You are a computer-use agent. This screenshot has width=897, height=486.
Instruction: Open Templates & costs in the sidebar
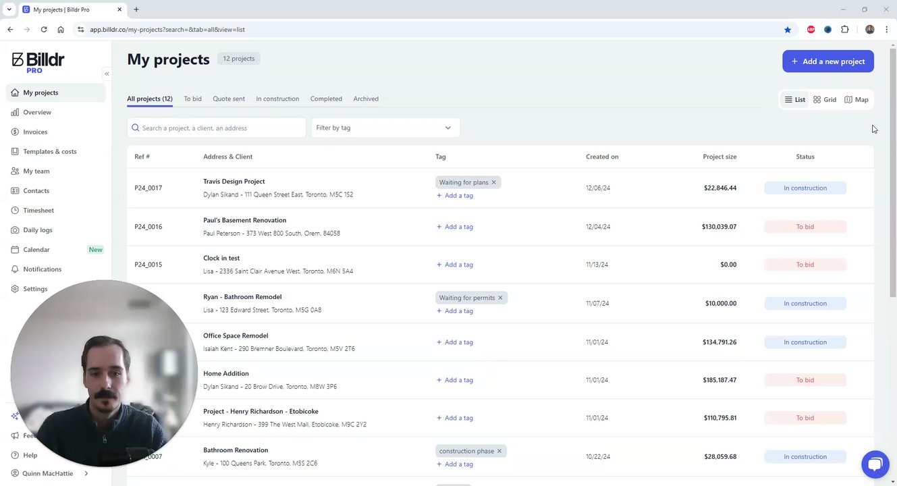tap(49, 152)
